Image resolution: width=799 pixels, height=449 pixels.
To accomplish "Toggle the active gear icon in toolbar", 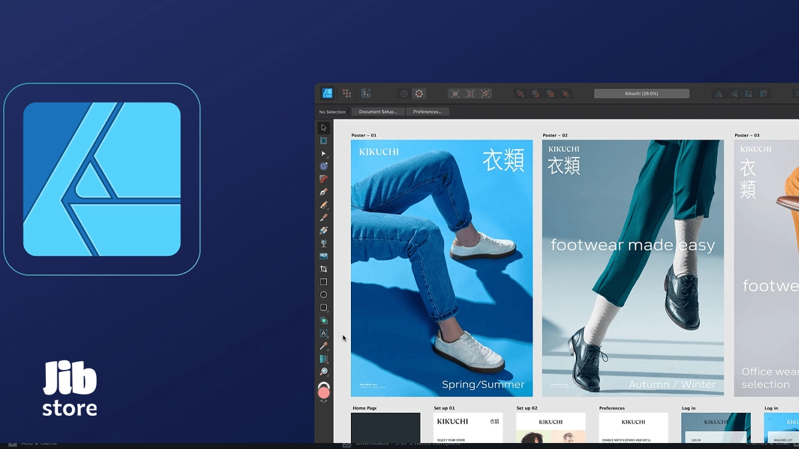I will 419,94.
